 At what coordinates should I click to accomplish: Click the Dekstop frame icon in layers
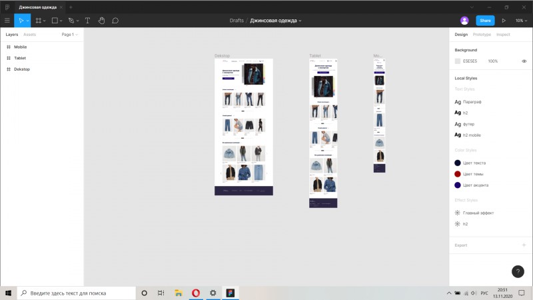click(x=9, y=69)
